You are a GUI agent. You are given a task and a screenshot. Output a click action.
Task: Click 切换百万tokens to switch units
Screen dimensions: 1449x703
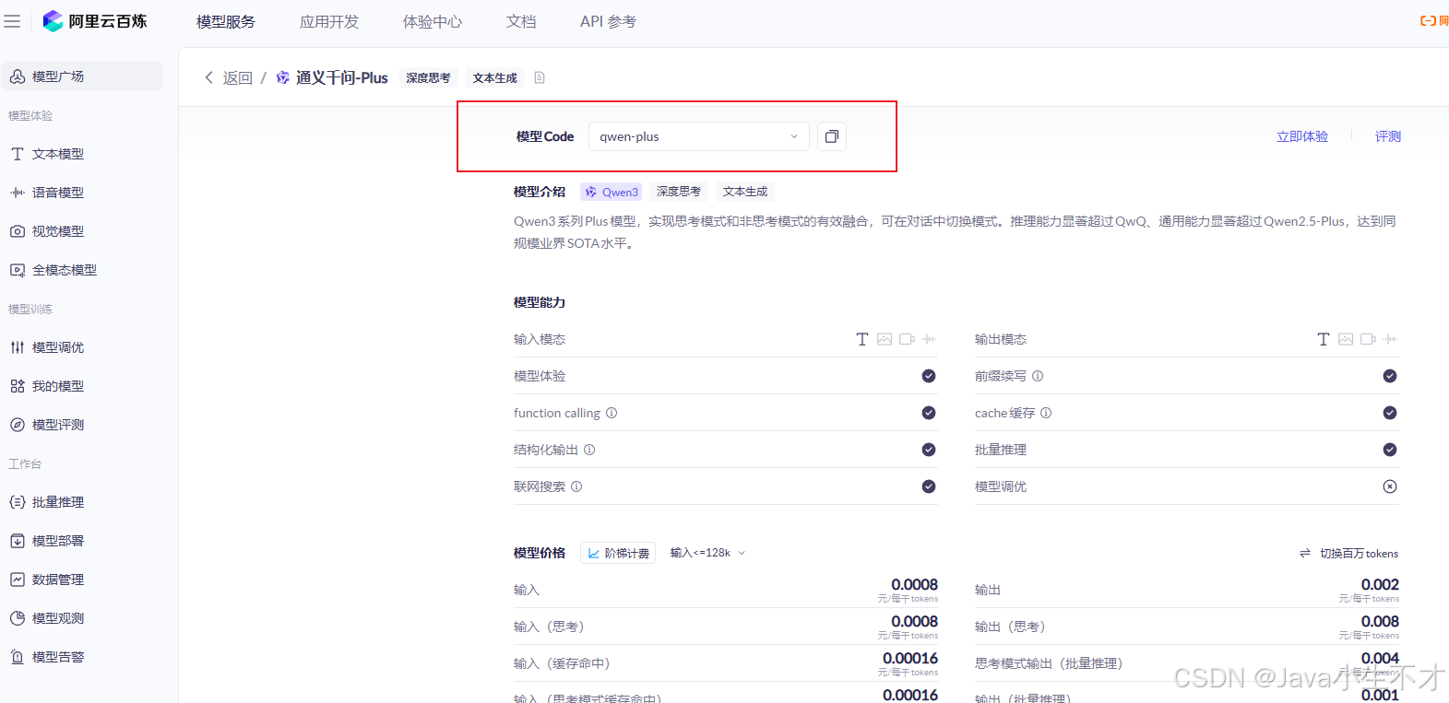[1359, 553]
